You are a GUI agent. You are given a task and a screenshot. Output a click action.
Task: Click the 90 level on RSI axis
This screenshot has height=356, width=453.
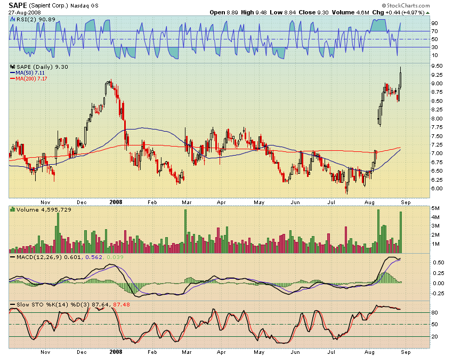coord(434,23)
